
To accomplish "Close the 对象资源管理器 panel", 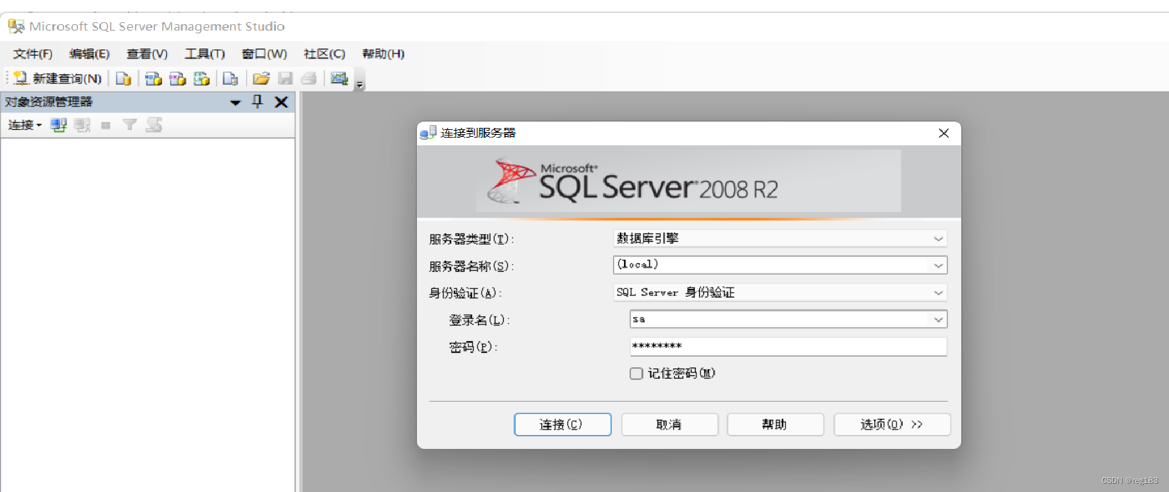I will point(281,102).
